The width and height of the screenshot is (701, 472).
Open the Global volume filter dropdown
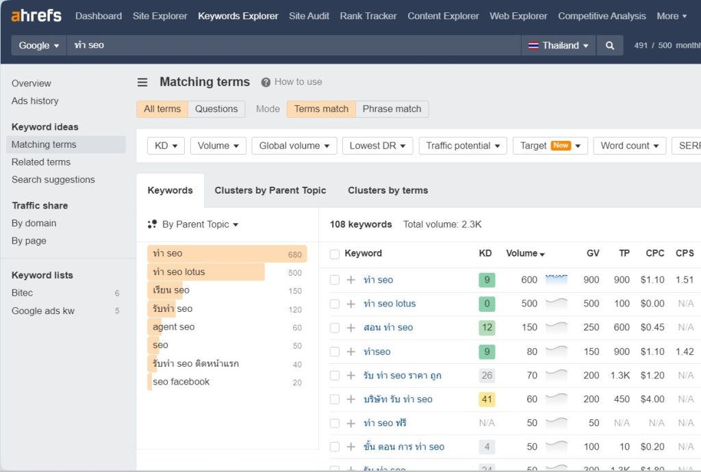coord(294,146)
